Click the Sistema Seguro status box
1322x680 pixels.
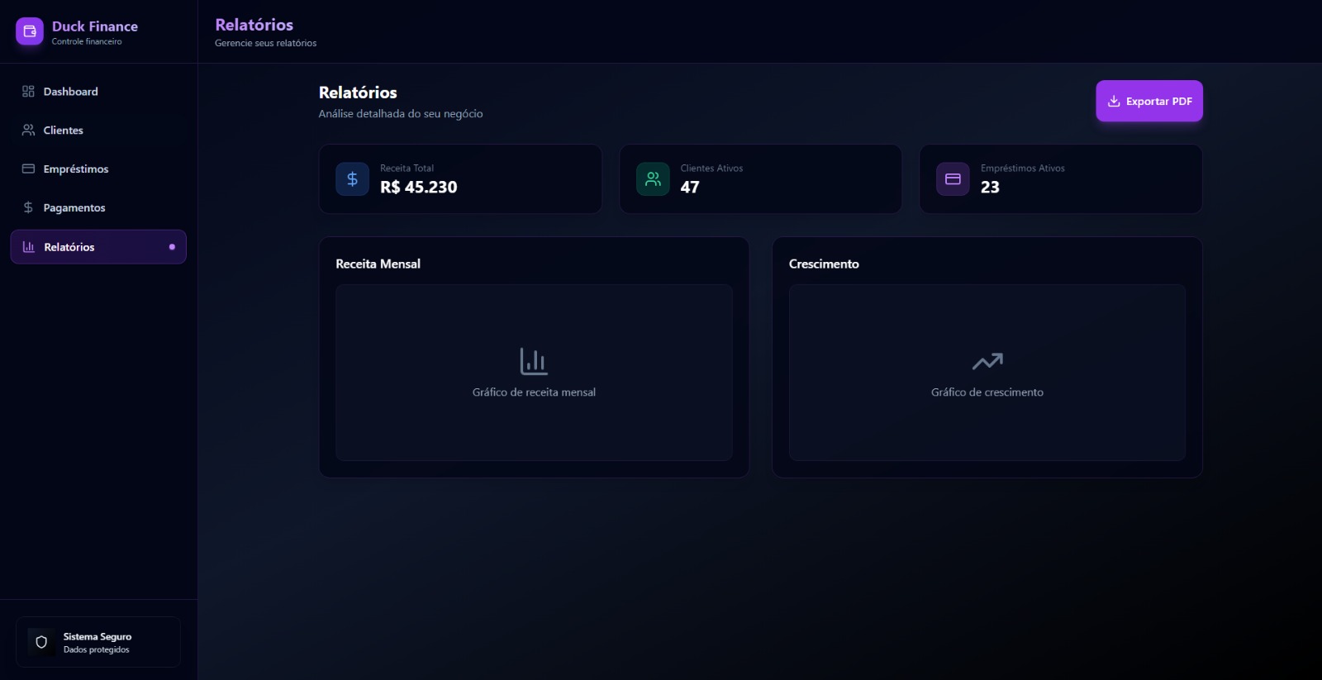point(98,642)
